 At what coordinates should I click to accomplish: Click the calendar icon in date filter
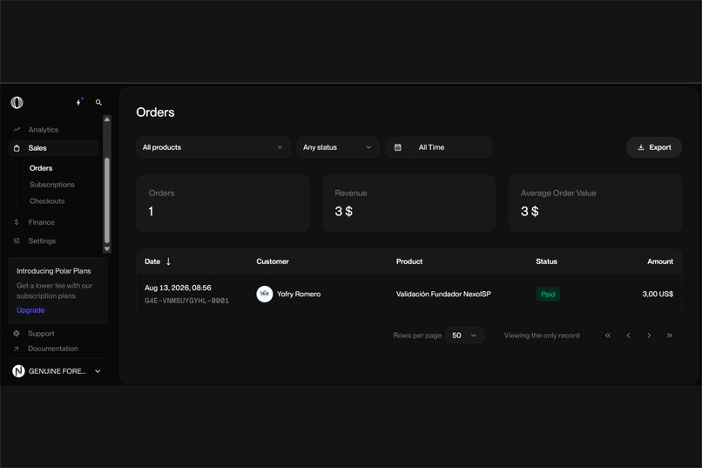pos(397,147)
